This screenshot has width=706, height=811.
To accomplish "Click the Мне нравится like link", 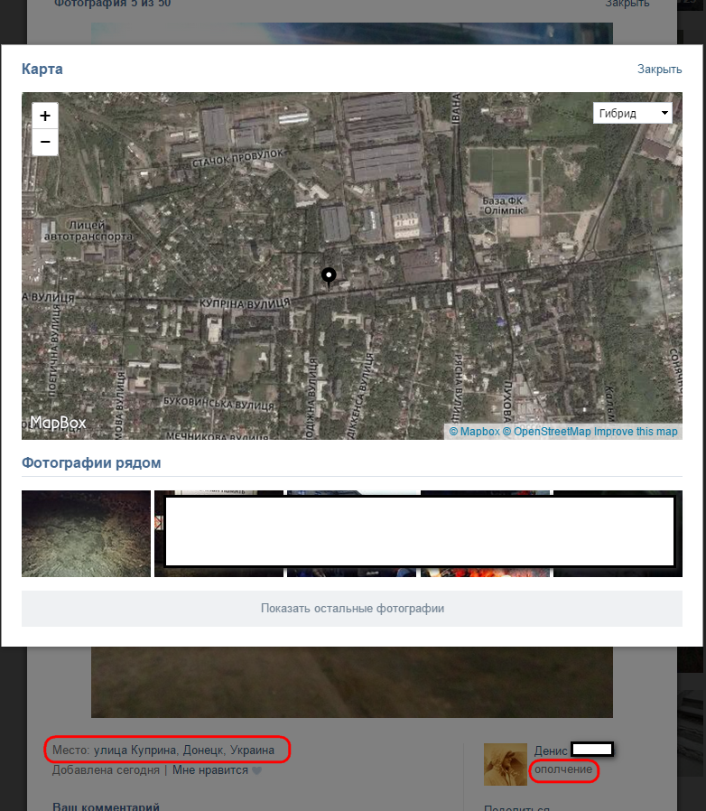I will 210,770.
